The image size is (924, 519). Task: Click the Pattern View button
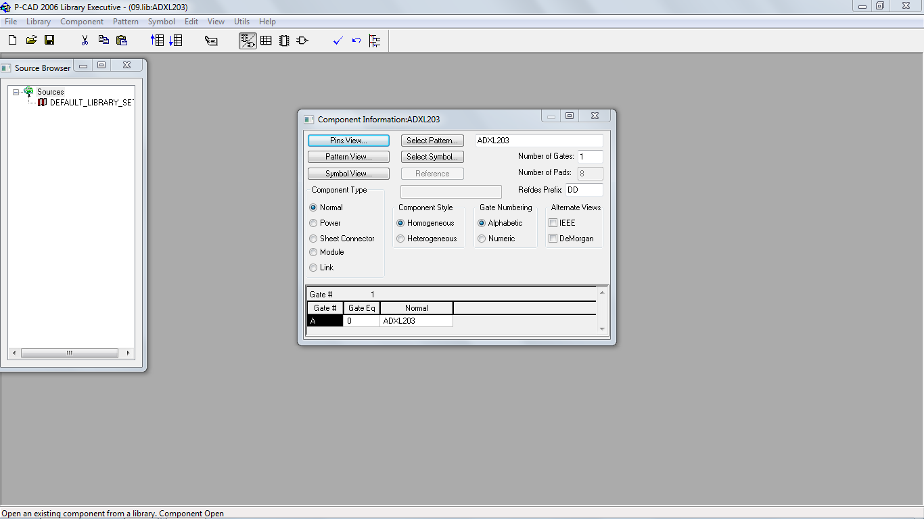coord(348,157)
